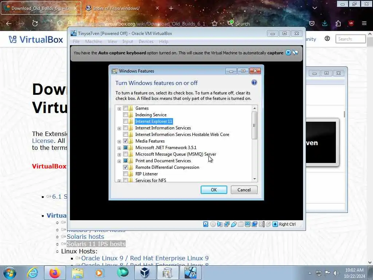Expand the Games tree node
The height and width of the screenshot is (280, 373).
[119, 109]
